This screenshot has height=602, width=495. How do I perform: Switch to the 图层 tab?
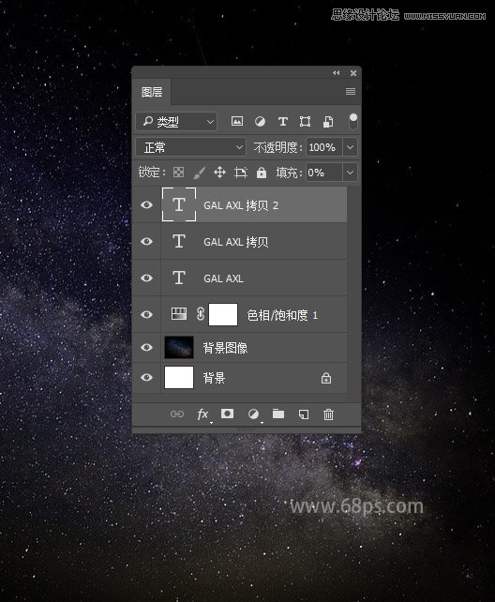pyautogui.click(x=152, y=92)
